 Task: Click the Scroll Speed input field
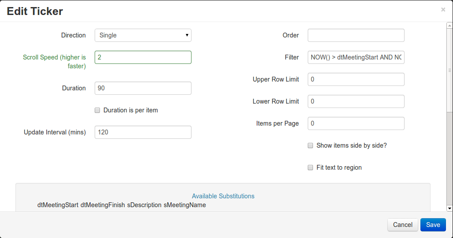[143, 57]
